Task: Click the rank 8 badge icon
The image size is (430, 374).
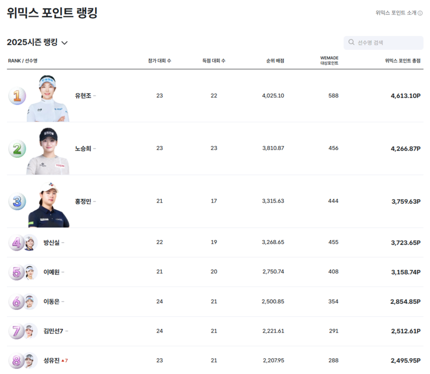Action: click(x=16, y=361)
